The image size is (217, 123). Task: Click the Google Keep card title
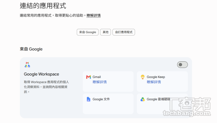(156, 77)
